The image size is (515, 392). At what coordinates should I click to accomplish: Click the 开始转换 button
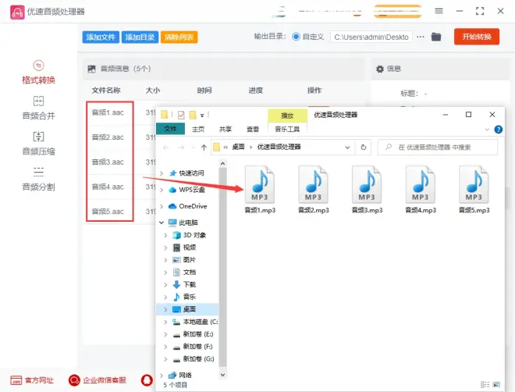click(477, 37)
